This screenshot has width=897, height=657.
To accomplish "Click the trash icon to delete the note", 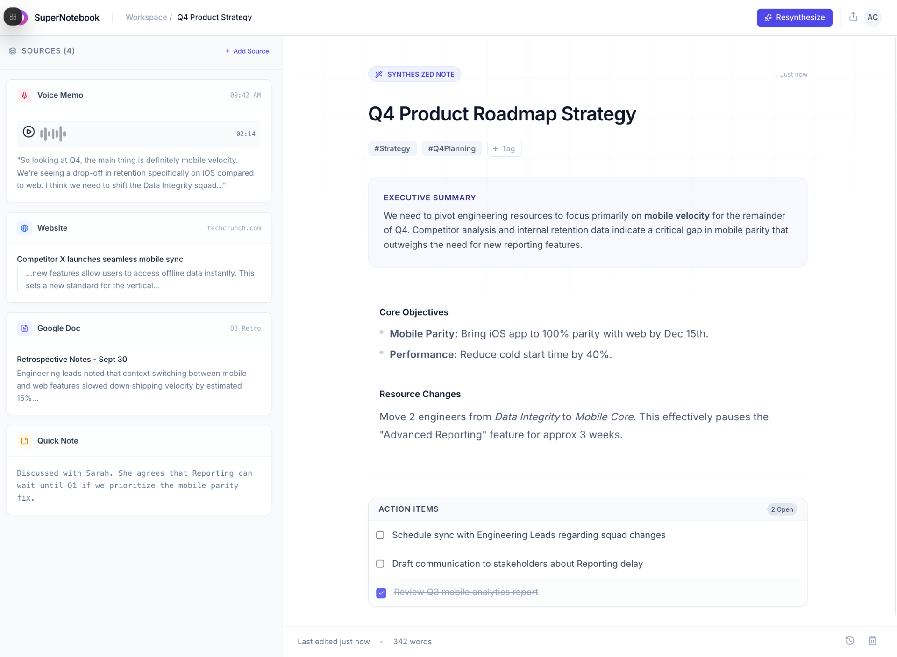I will point(873,641).
